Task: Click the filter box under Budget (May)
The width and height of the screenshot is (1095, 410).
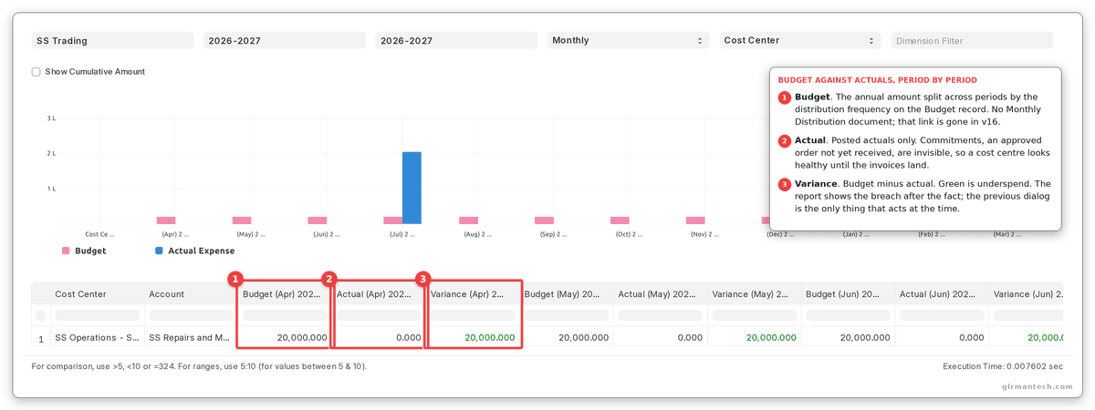Action: [x=567, y=315]
